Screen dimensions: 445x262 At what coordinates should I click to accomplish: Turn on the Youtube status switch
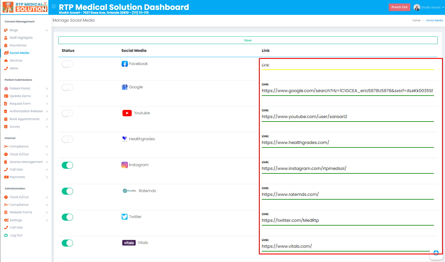pyautogui.click(x=67, y=113)
